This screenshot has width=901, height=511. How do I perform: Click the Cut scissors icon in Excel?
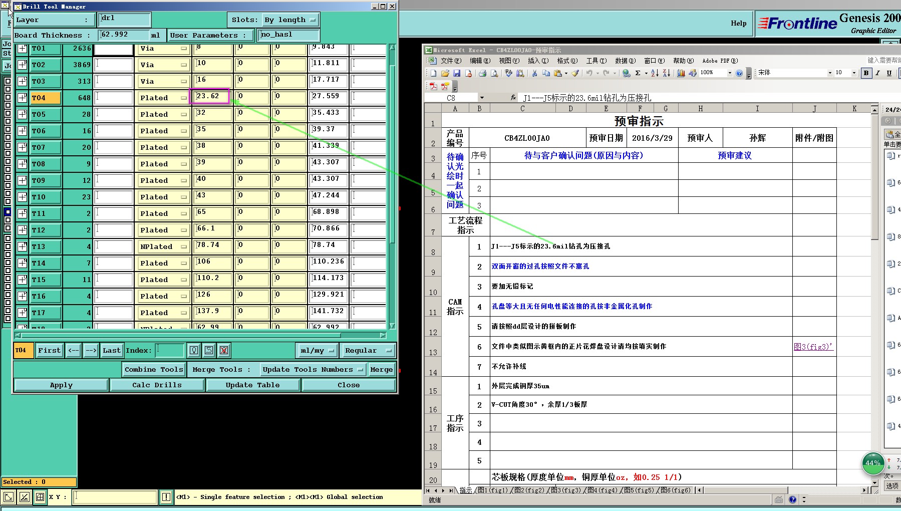coord(534,73)
